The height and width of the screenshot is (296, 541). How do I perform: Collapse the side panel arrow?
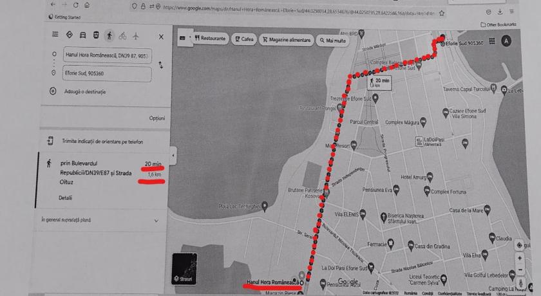(173, 156)
